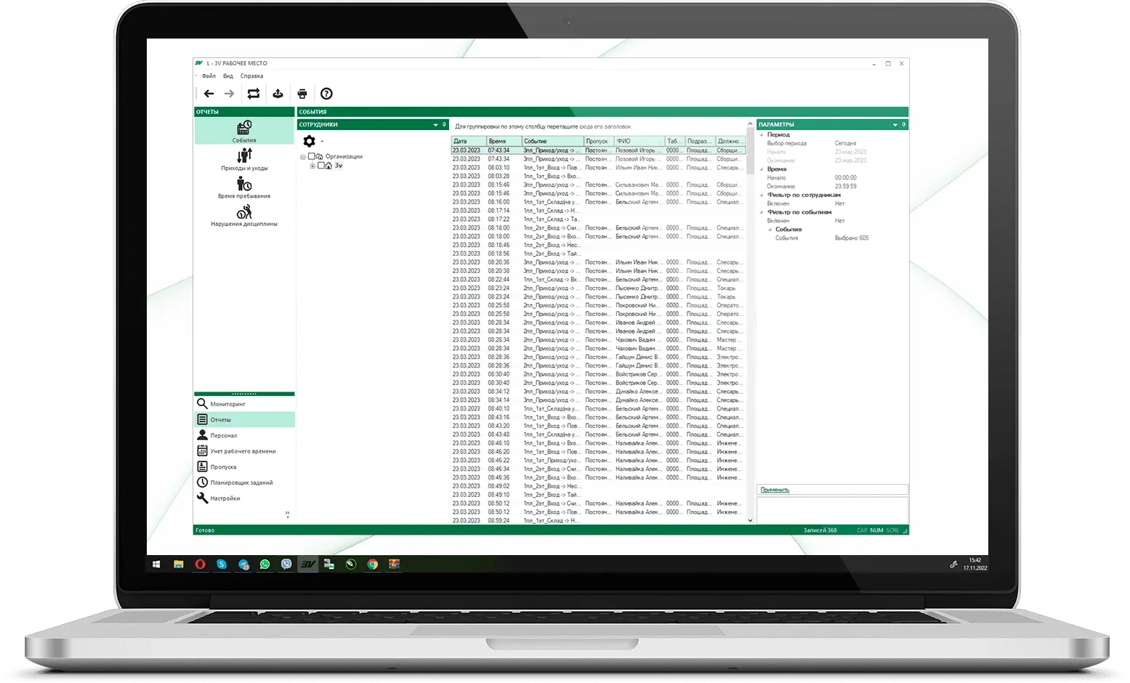Open the Файл menu

[209, 76]
